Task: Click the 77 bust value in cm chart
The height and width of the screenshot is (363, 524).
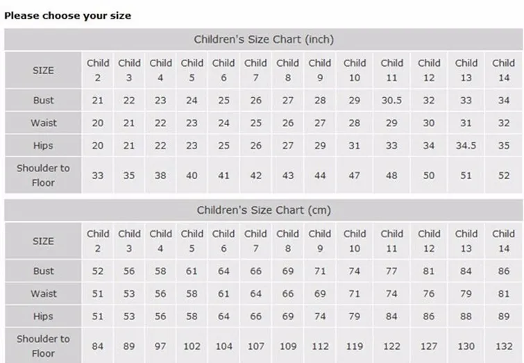Action: [391, 271]
